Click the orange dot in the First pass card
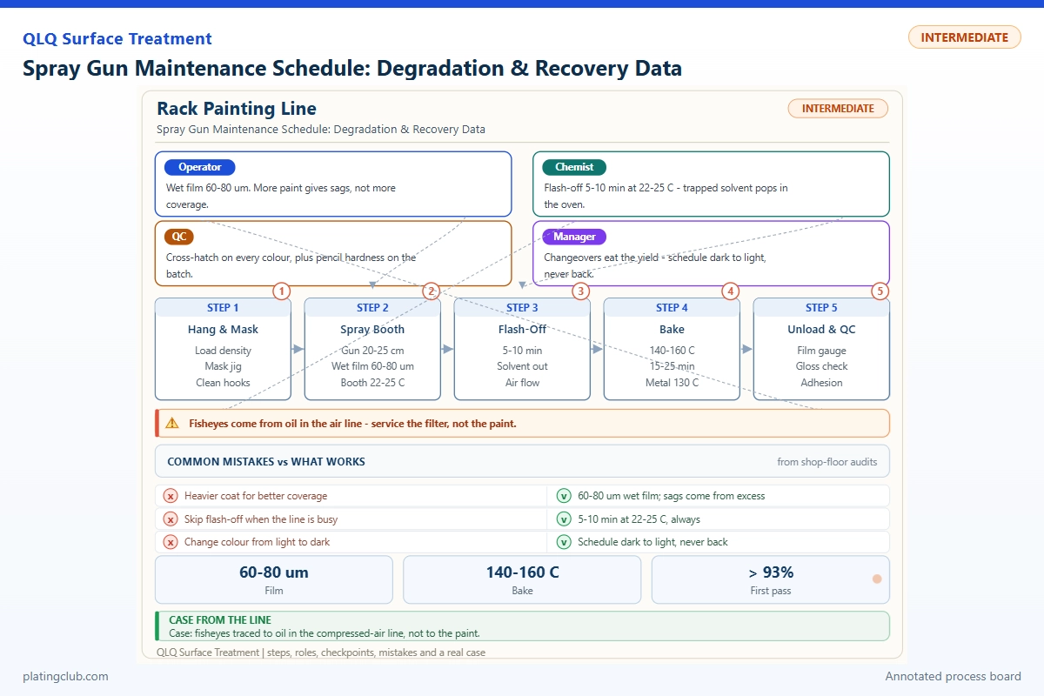Viewport: 1044px width, 696px height. click(877, 579)
